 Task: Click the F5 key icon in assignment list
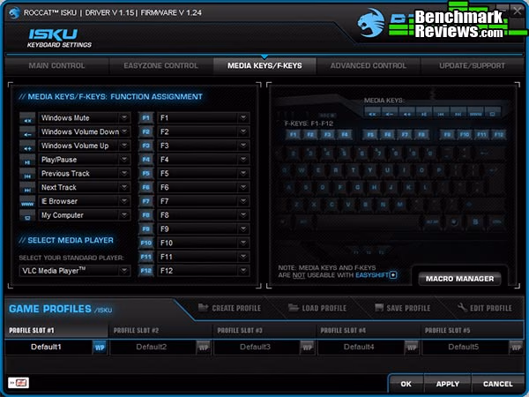point(145,174)
